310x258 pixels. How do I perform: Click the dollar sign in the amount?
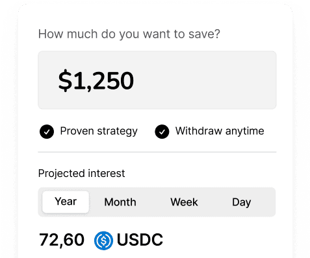coord(65,80)
